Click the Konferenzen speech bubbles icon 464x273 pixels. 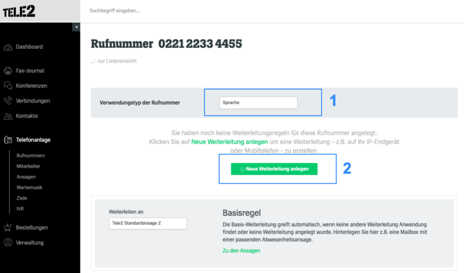coord(8,85)
